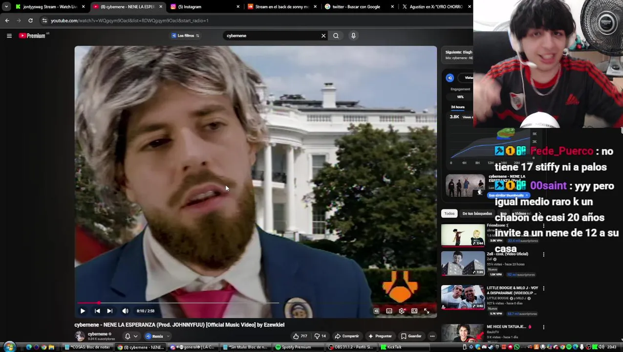Open the Los filtros button

[x=185, y=36]
